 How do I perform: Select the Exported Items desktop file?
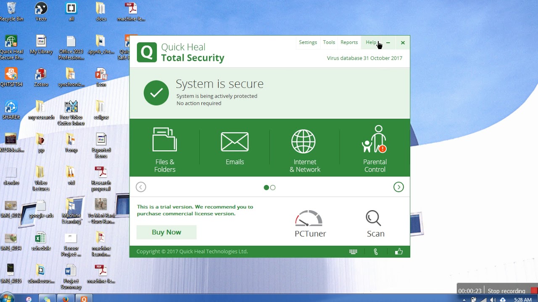coord(101,146)
